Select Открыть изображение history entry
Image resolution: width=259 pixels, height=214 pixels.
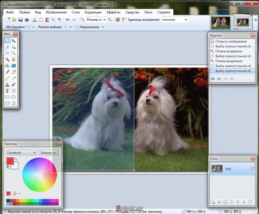click(231, 41)
